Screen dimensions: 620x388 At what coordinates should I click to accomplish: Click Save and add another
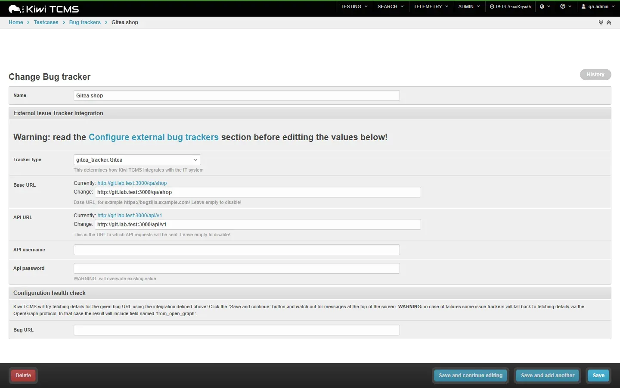[x=548, y=375]
